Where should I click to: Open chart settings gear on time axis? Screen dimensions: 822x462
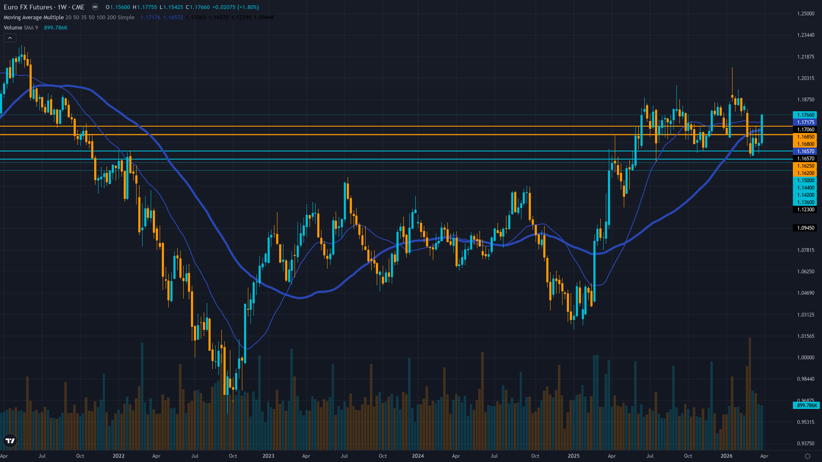click(x=807, y=456)
